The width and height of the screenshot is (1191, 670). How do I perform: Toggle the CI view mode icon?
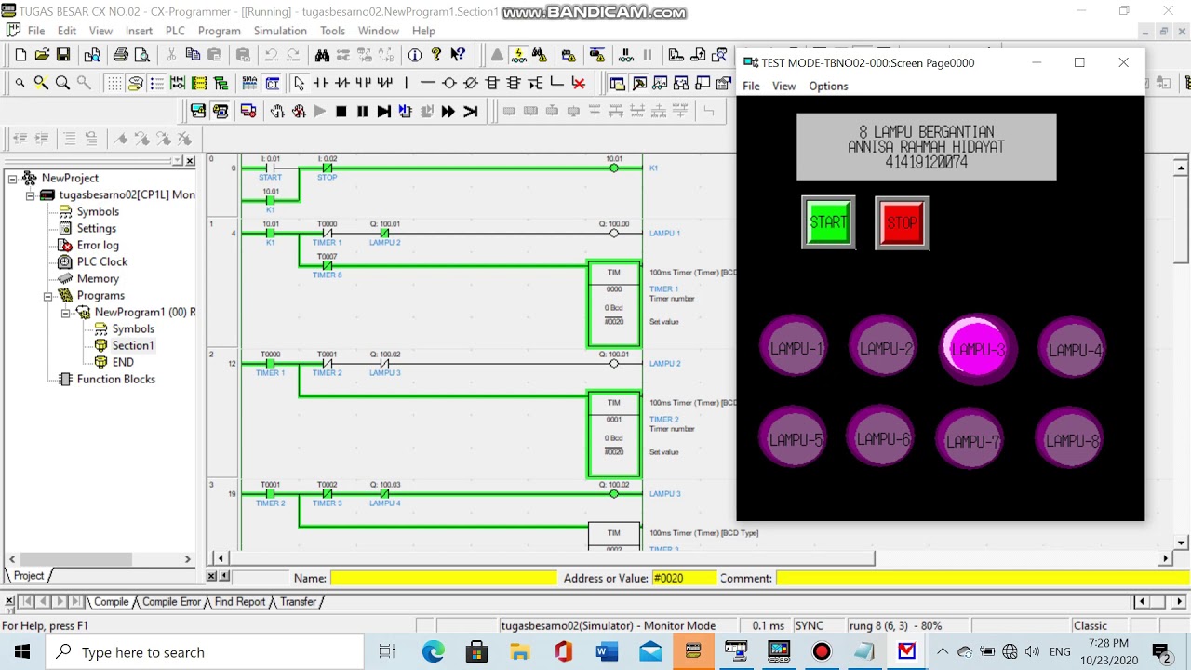point(272,83)
